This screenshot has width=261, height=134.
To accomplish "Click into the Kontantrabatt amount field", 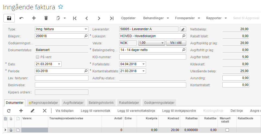I will (x=236, y=85).
